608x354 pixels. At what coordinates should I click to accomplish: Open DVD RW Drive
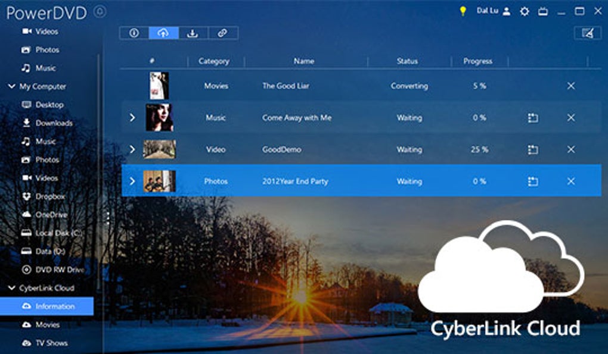pyautogui.click(x=53, y=270)
